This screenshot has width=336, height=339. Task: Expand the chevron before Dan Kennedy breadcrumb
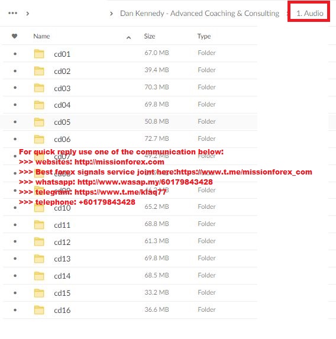point(111,14)
